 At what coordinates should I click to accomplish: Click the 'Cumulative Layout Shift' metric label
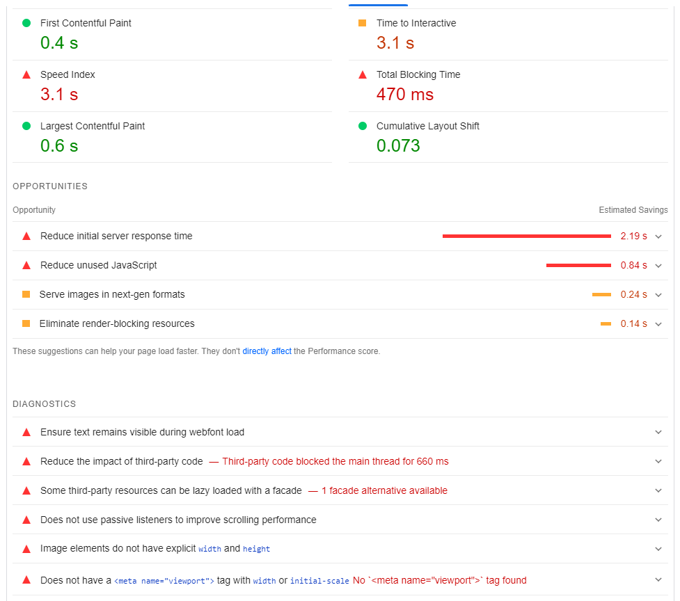(x=427, y=126)
